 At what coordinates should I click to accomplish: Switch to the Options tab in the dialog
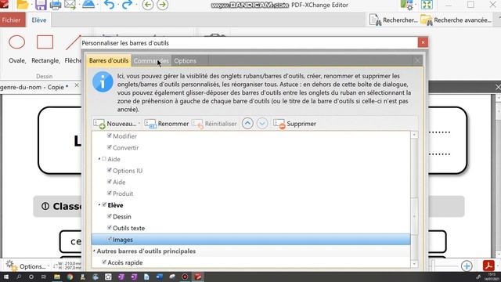click(186, 61)
